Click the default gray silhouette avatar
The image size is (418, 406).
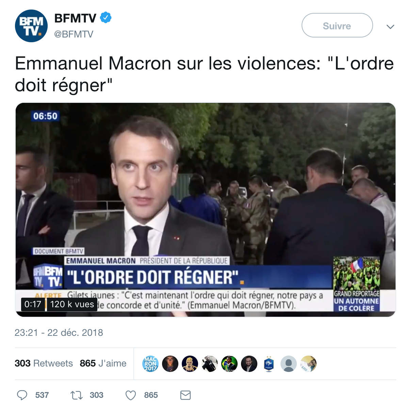point(289,364)
